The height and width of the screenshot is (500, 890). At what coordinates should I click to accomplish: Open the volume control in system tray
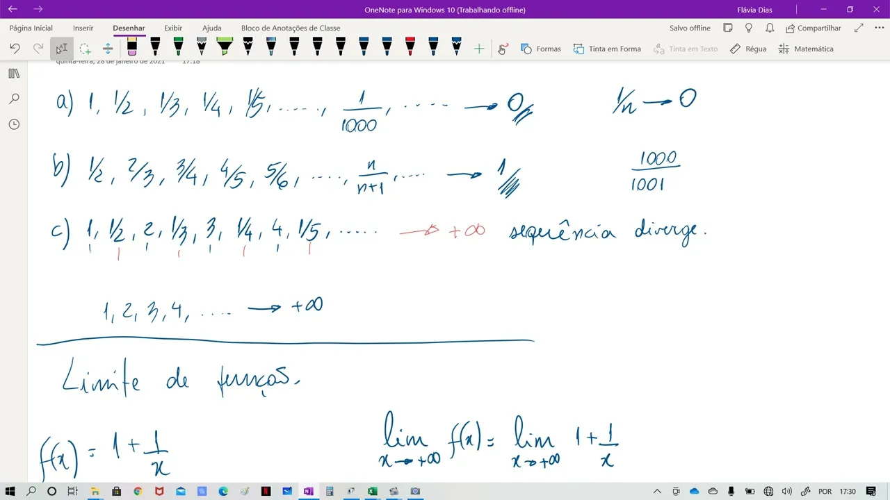pyautogui.click(x=786, y=492)
